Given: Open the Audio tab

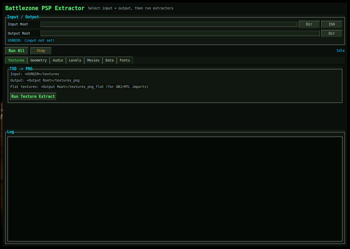Looking at the screenshot, I should coord(58,60).
